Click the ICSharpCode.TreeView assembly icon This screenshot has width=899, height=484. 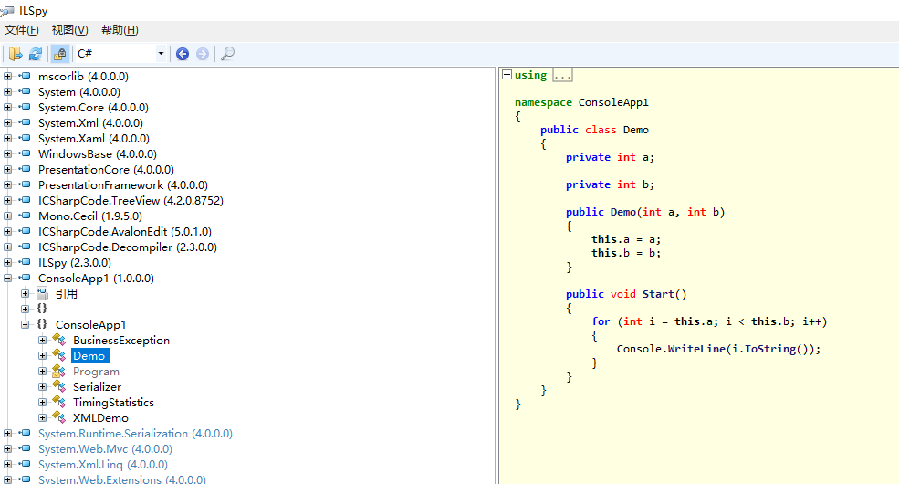coord(25,200)
